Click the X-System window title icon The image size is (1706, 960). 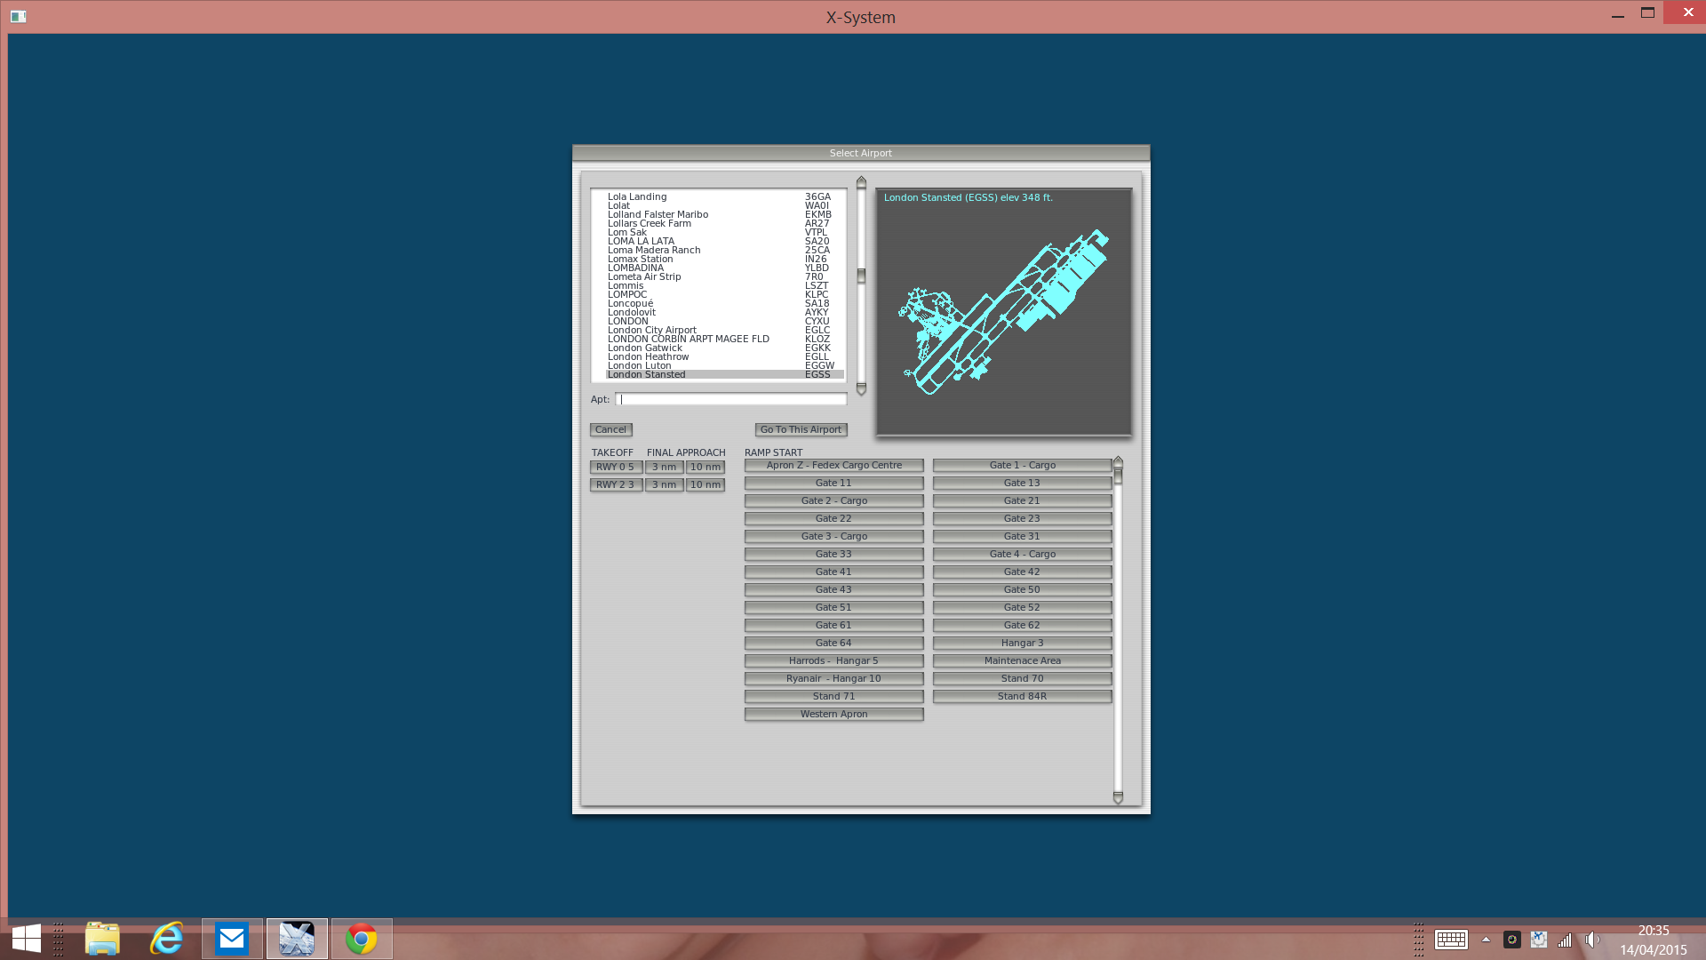[x=19, y=17]
